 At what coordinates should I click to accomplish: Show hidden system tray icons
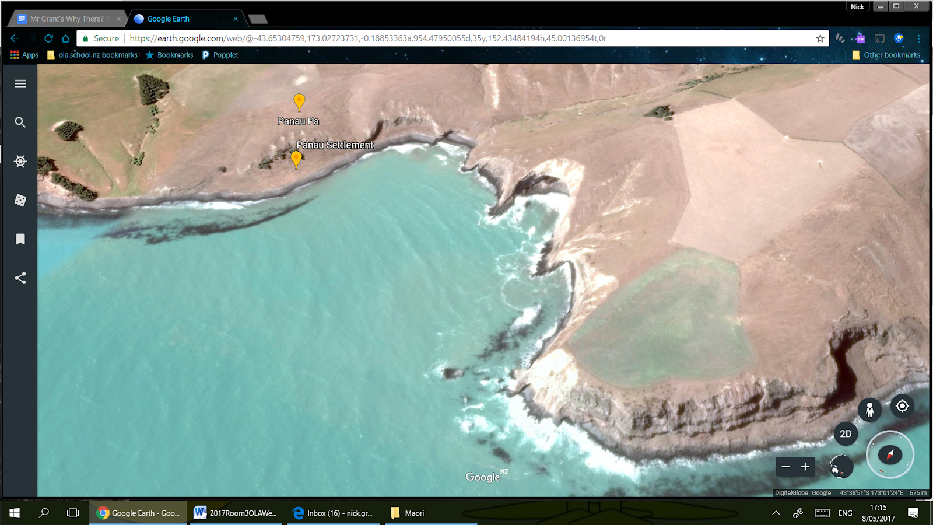coord(776,513)
